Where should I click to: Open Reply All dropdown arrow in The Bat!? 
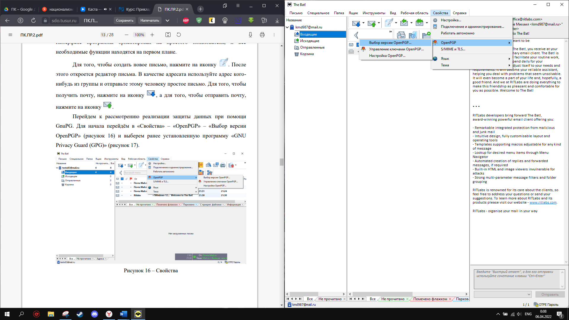(427, 23)
